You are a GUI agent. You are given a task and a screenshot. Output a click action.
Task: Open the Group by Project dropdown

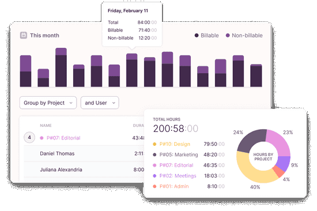click(x=48, y=103)
